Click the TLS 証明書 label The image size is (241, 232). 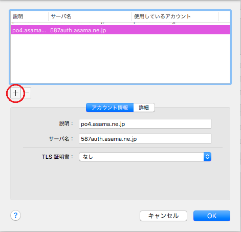tap(57, 157)
